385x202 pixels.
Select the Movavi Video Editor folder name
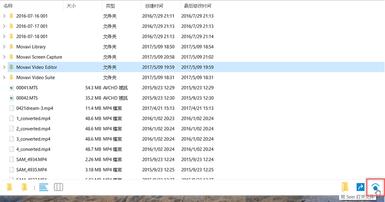coord(37,67)
